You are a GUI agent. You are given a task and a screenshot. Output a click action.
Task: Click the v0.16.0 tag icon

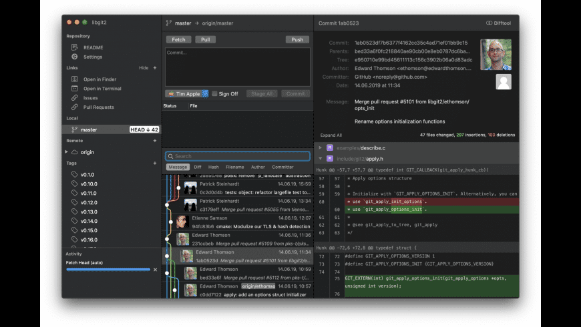point(75,239)
